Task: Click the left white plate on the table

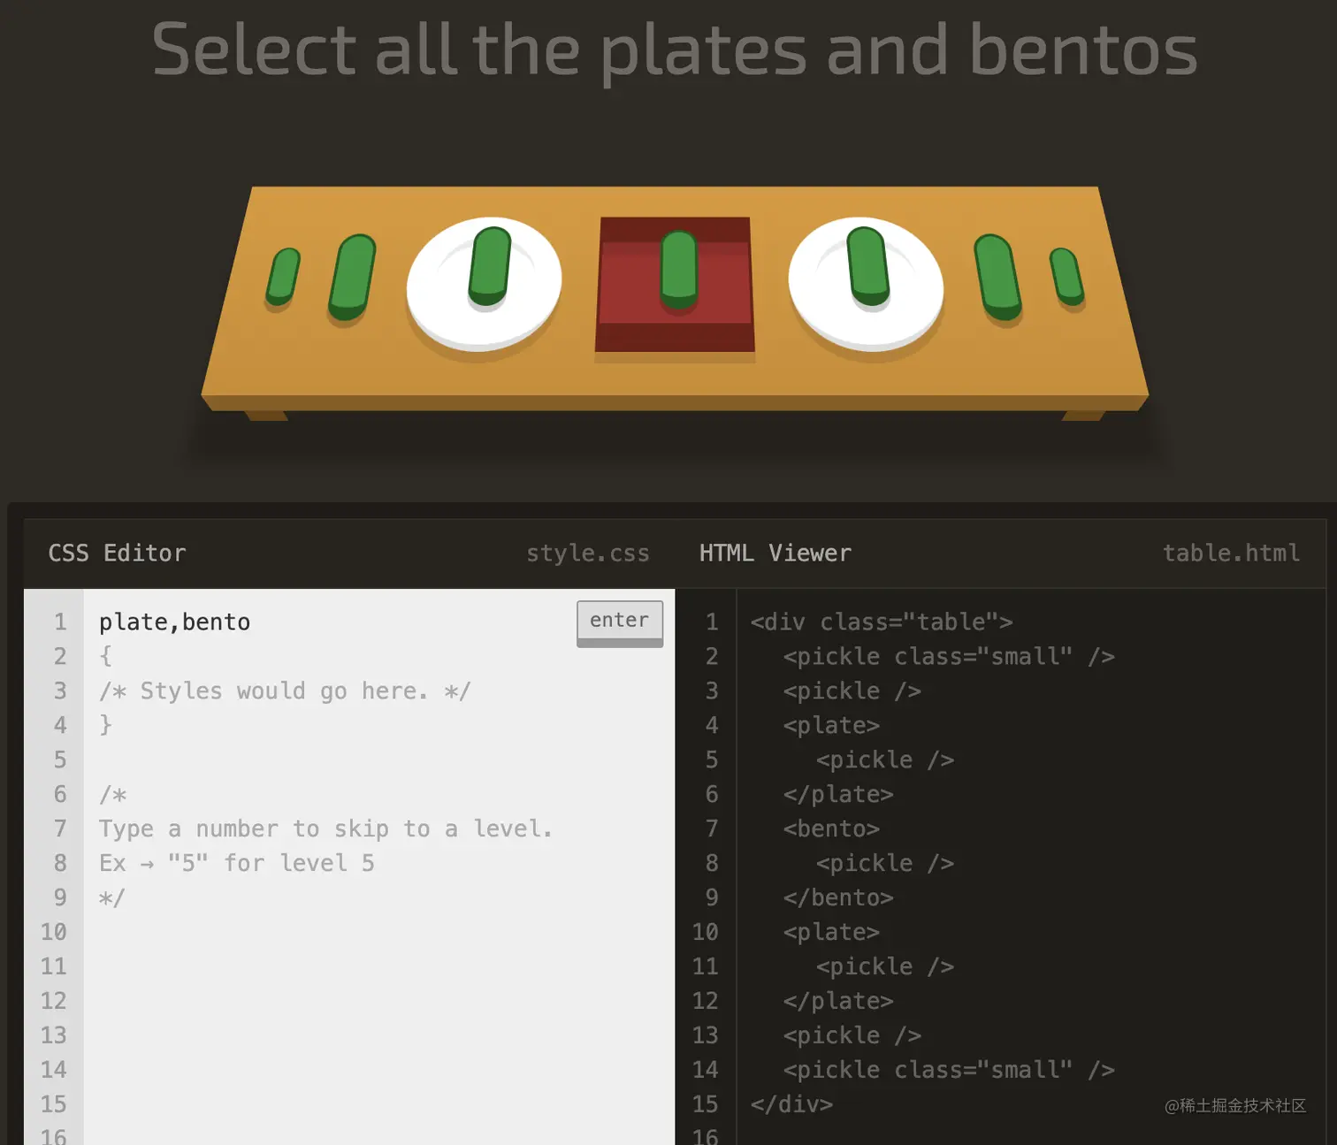Action: [x=484, y=284]
